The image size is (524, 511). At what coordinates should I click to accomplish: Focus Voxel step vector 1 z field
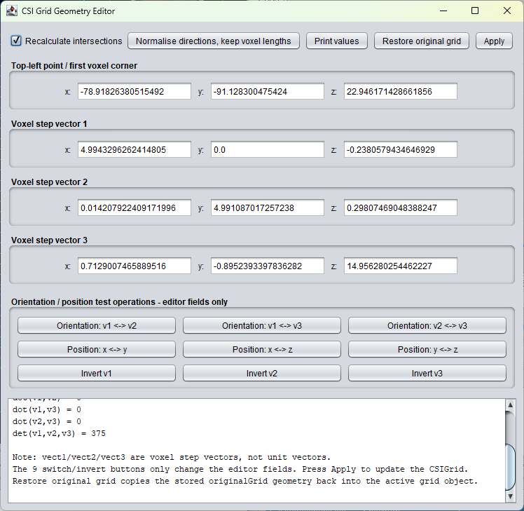click(400, 149)
